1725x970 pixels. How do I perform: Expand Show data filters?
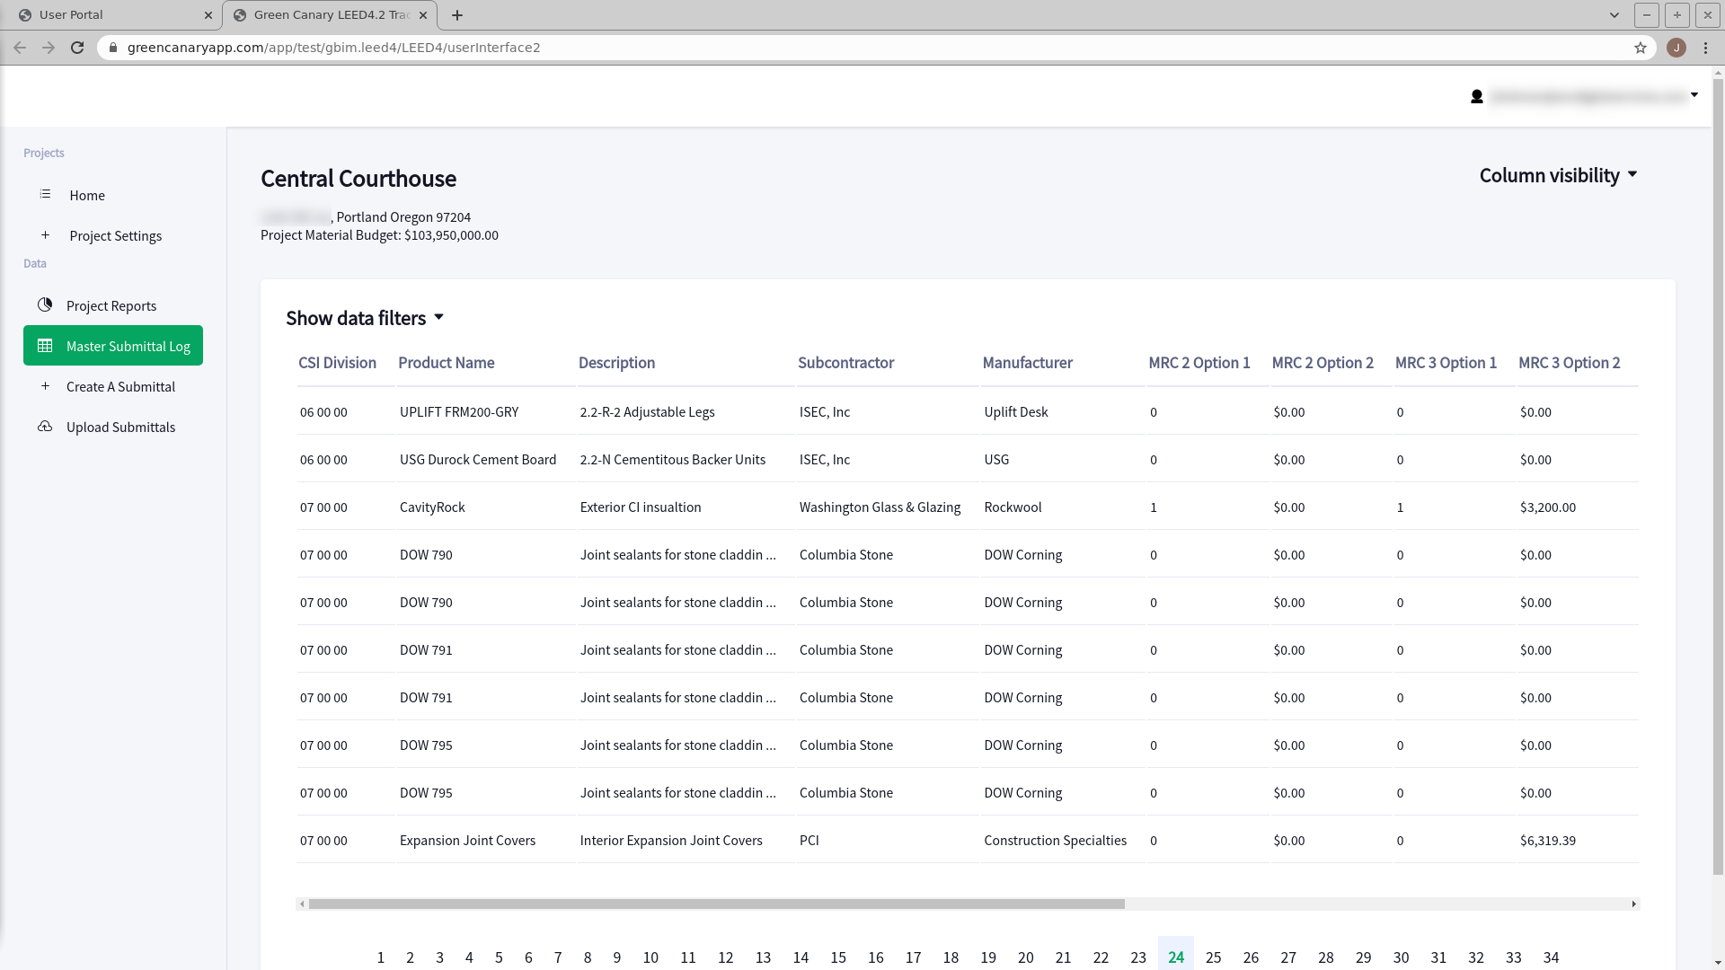[x=365, y=318]
